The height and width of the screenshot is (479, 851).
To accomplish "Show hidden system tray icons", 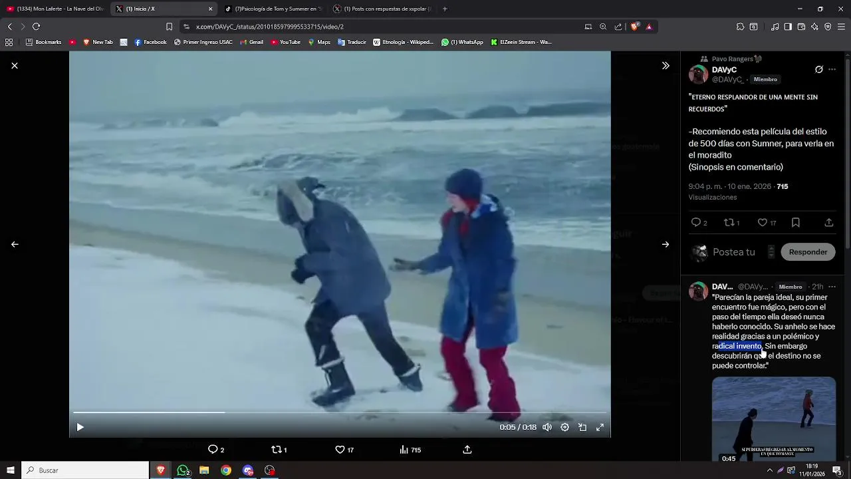I will point(769,470).
